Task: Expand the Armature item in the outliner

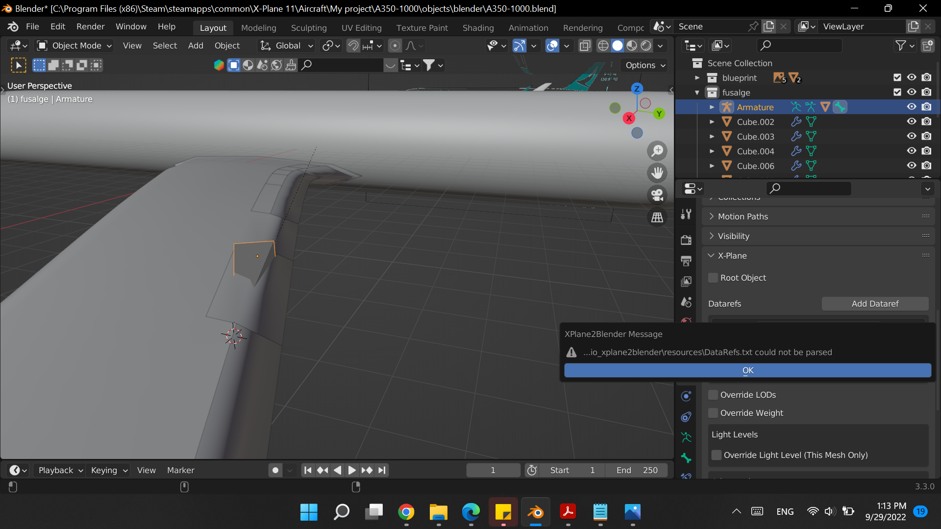Action: 712,107
